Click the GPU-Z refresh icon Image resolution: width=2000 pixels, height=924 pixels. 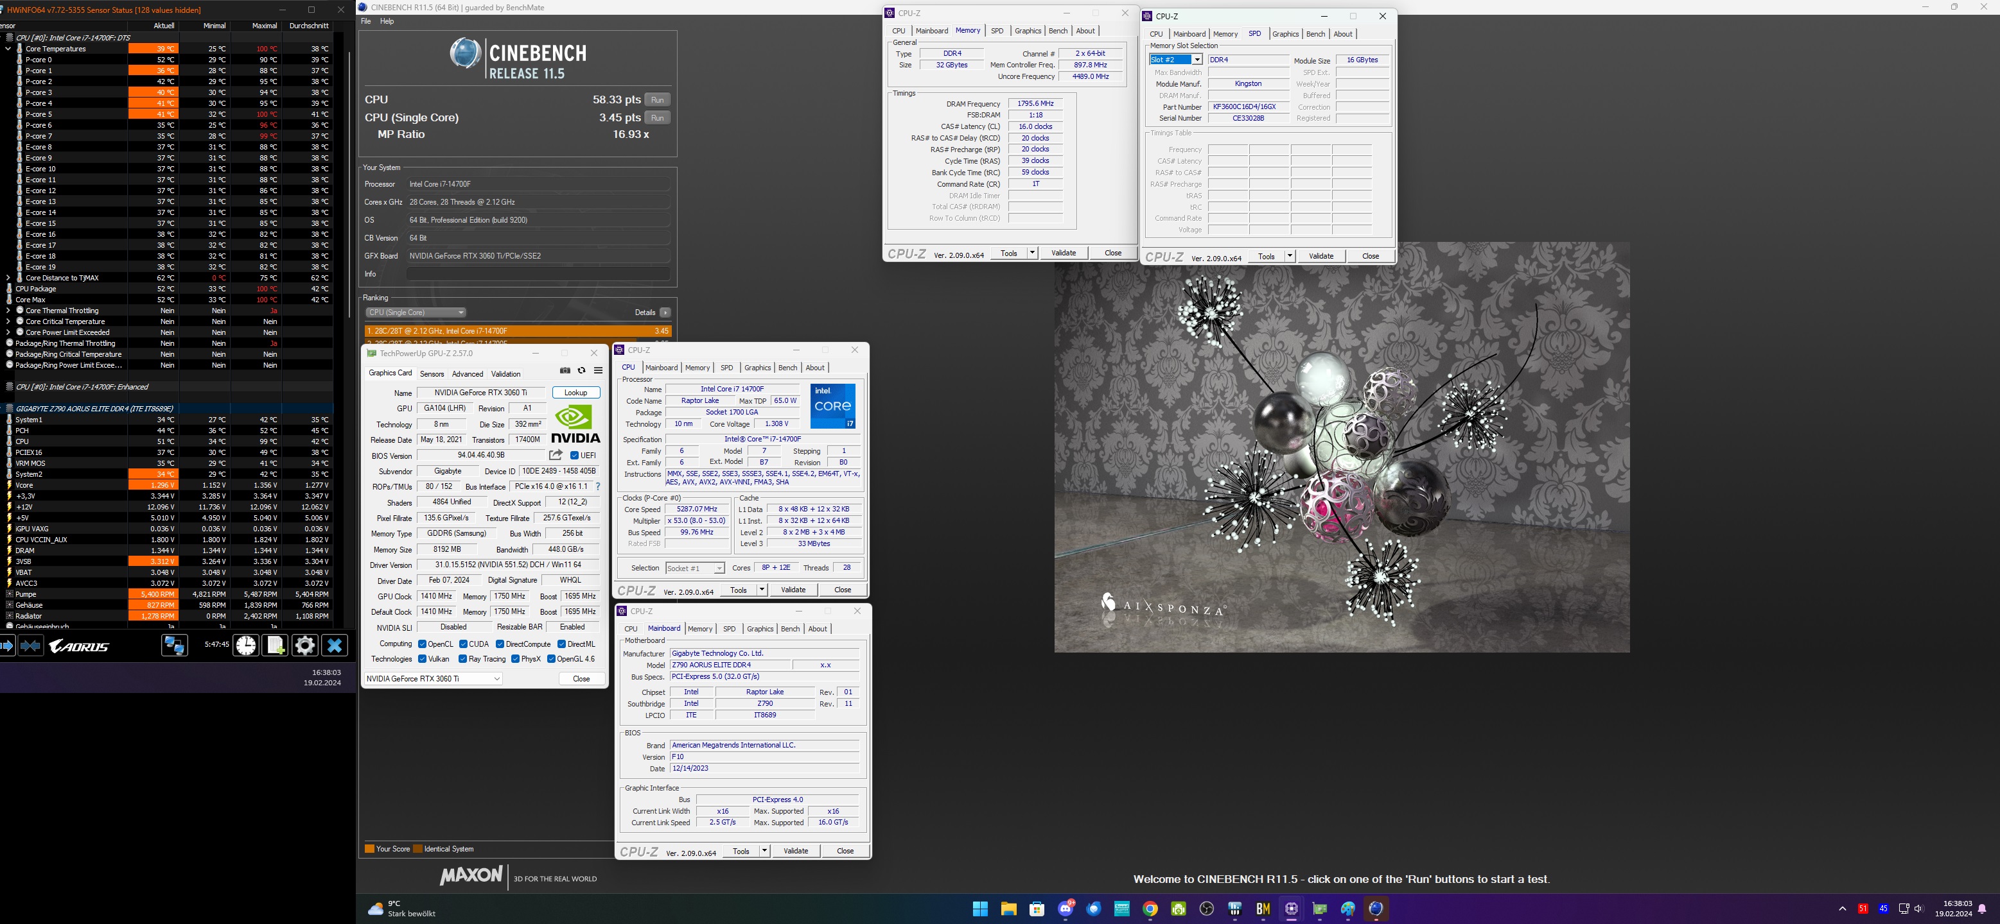[581, 371]
